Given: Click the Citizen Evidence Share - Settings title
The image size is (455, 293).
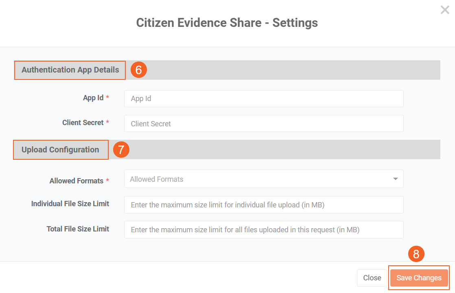Looking at the screenshot, I should tap(227, 22).
